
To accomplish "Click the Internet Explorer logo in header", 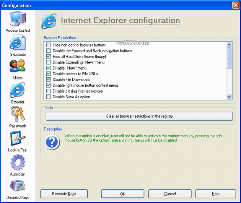I will click(49, 21).
